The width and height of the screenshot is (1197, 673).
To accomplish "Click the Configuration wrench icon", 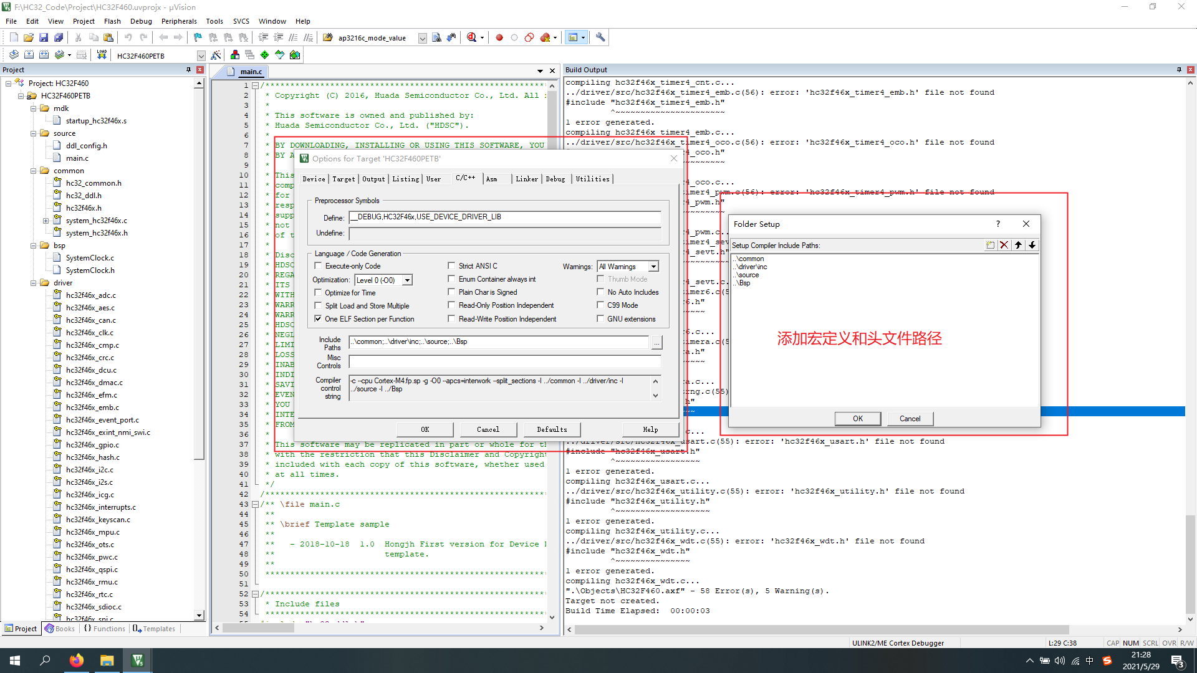I will [600, 38].
